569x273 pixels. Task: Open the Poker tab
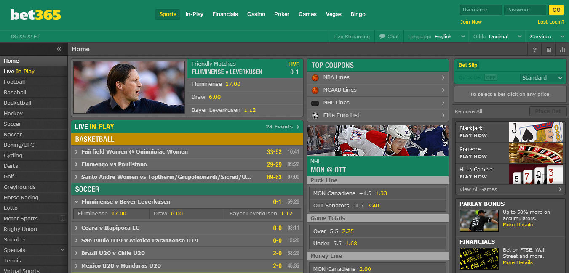coord(282,14)
